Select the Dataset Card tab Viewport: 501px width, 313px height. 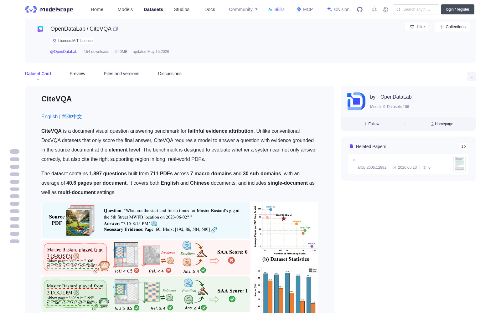(x=38, y=74)
